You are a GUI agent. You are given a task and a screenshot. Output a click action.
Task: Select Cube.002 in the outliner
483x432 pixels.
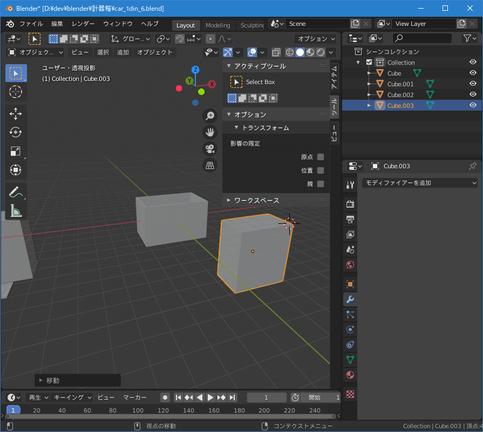[400, 94]
